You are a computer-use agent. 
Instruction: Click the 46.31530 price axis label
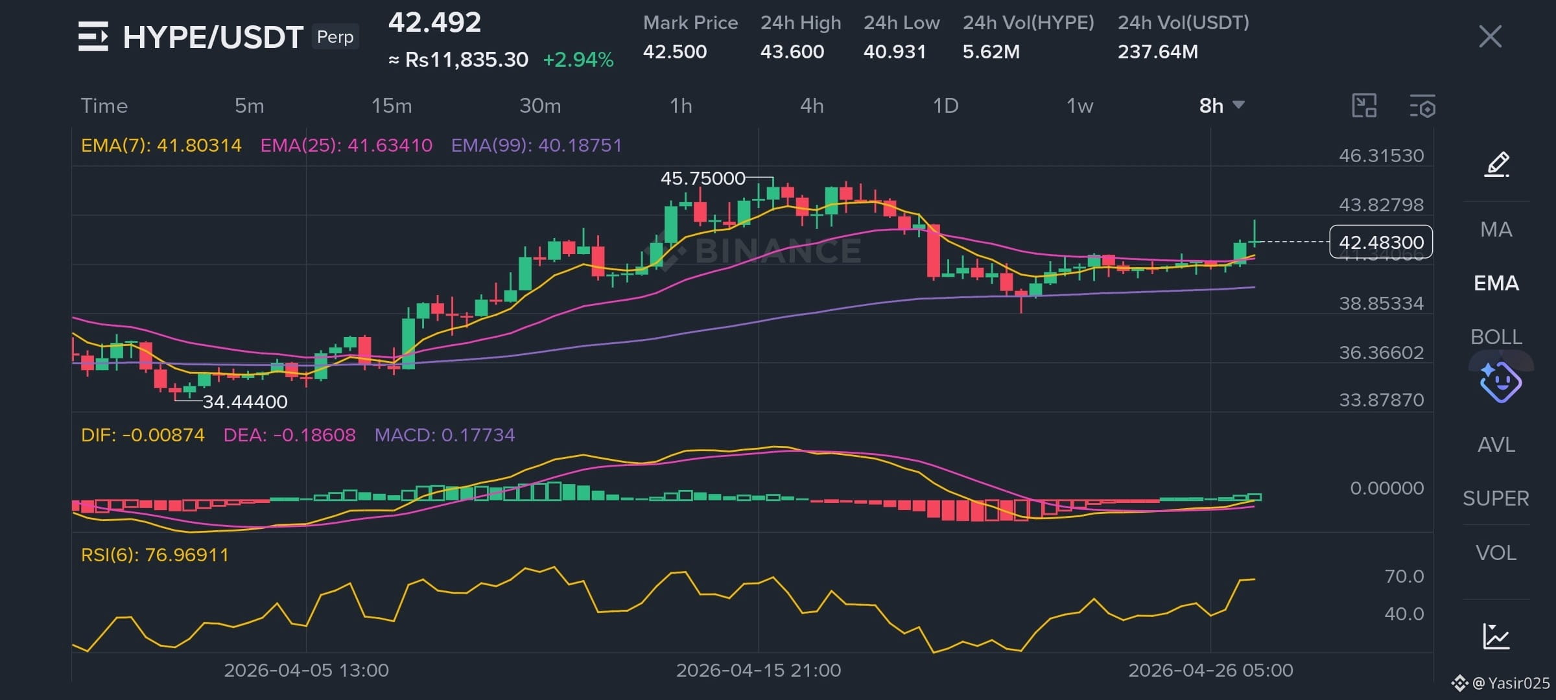pyautogui.click(x=1382, y=156)
